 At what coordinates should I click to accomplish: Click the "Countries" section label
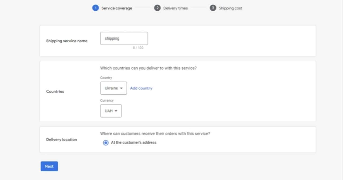point(55,91)
